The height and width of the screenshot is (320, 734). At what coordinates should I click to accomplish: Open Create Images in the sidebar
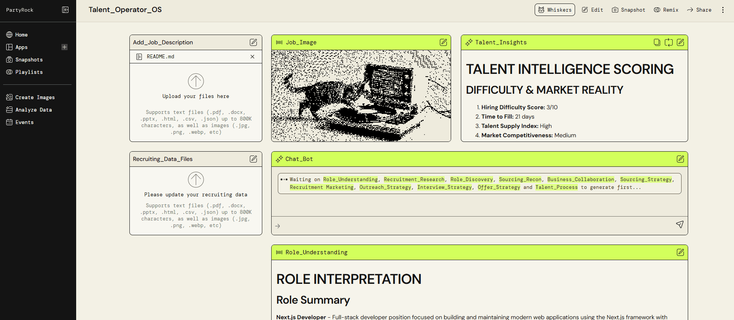31,97
